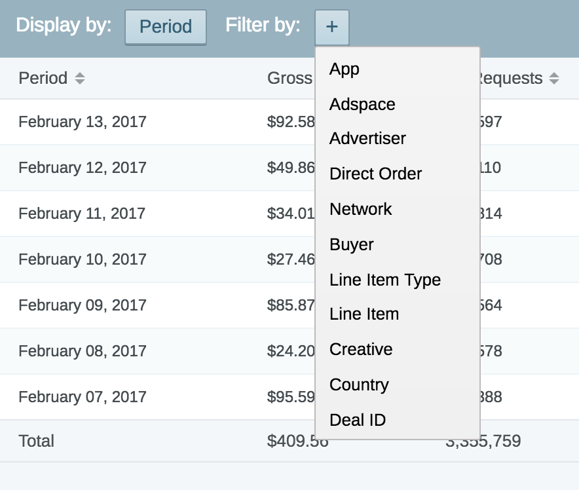Click the Total row label
Image resolution: width=579 pixels, height=490 pixels.
click(36, 441)
